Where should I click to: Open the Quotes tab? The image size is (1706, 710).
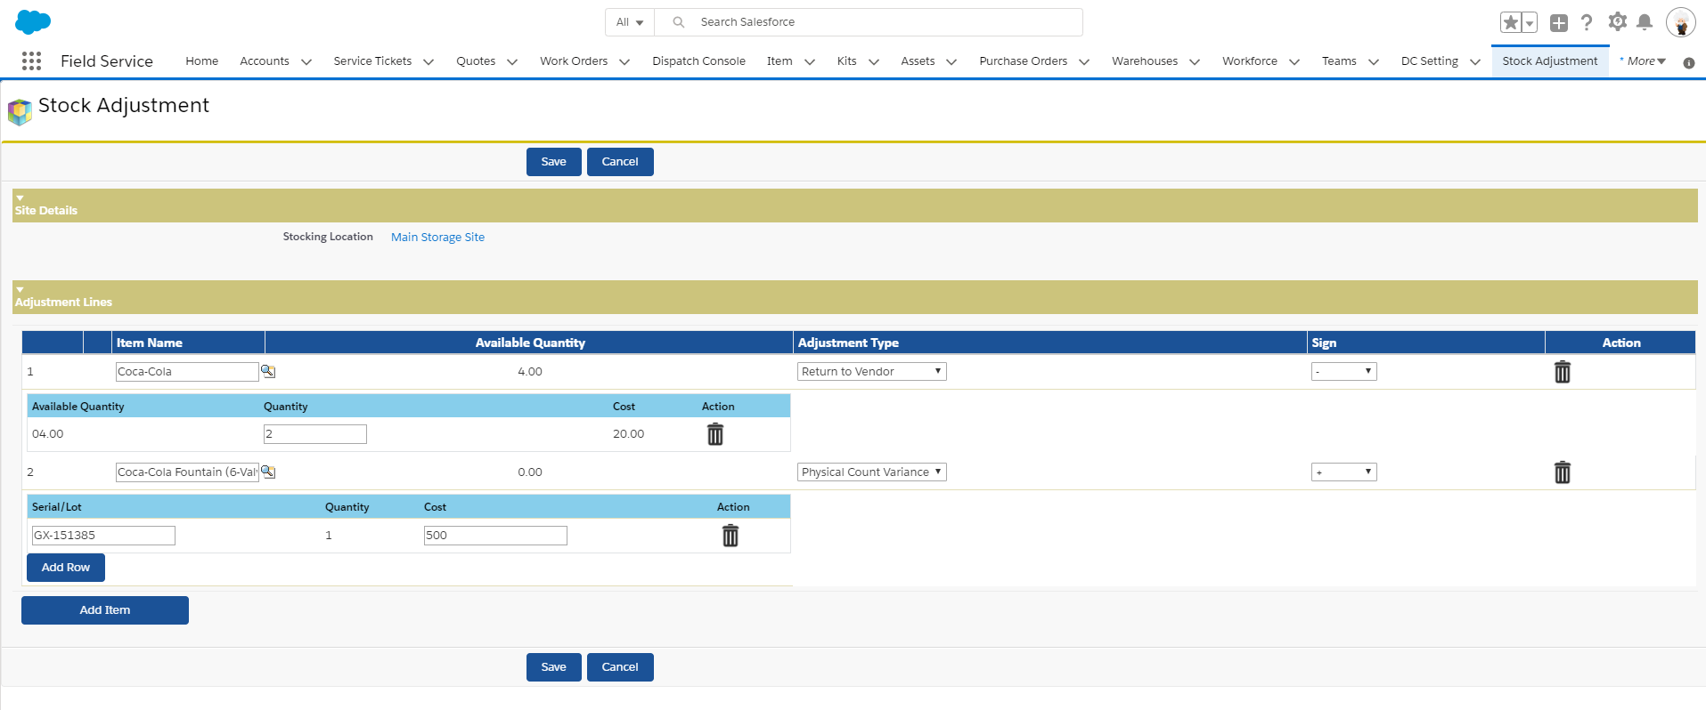[476, 61]
